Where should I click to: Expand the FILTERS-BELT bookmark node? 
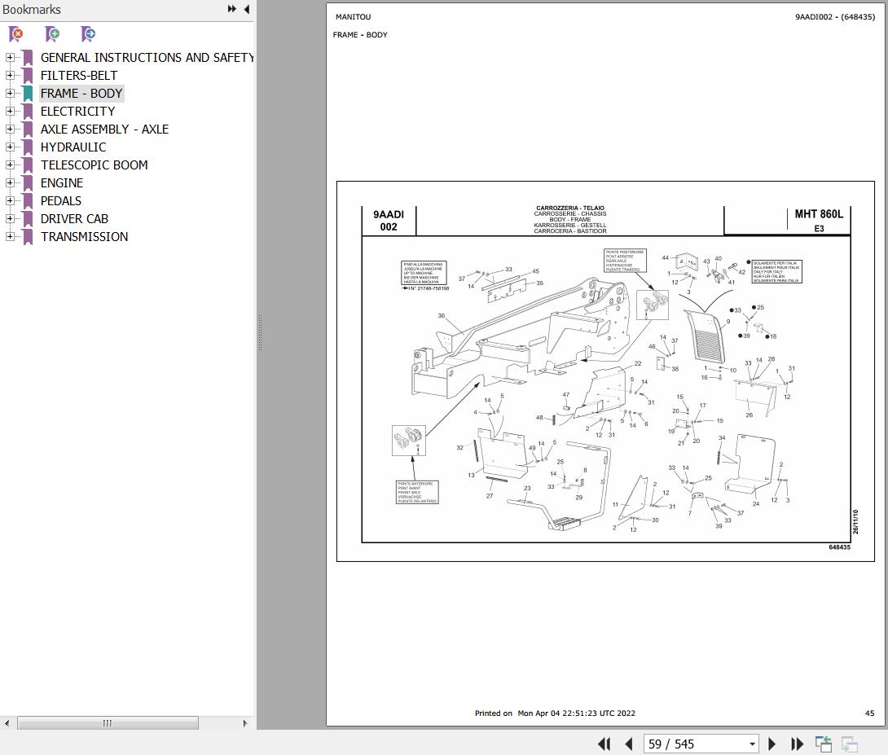pyautogui.click(x=10, y=75)
